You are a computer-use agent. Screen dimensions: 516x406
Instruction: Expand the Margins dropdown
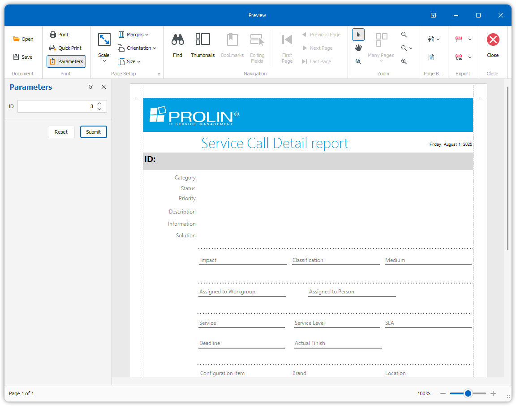tap(133, 35)
